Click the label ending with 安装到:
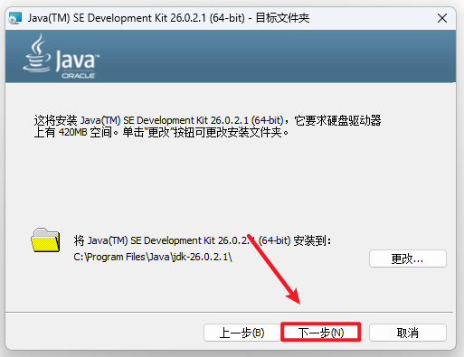Screen dimensions: 464x357 coord(203,240)
